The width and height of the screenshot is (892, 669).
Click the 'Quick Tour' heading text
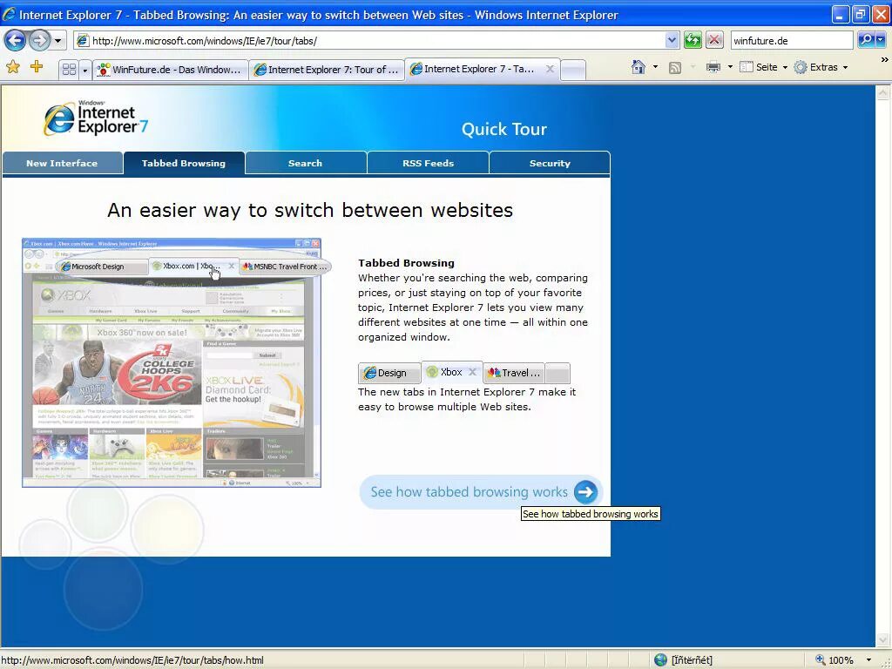[504, 129]
